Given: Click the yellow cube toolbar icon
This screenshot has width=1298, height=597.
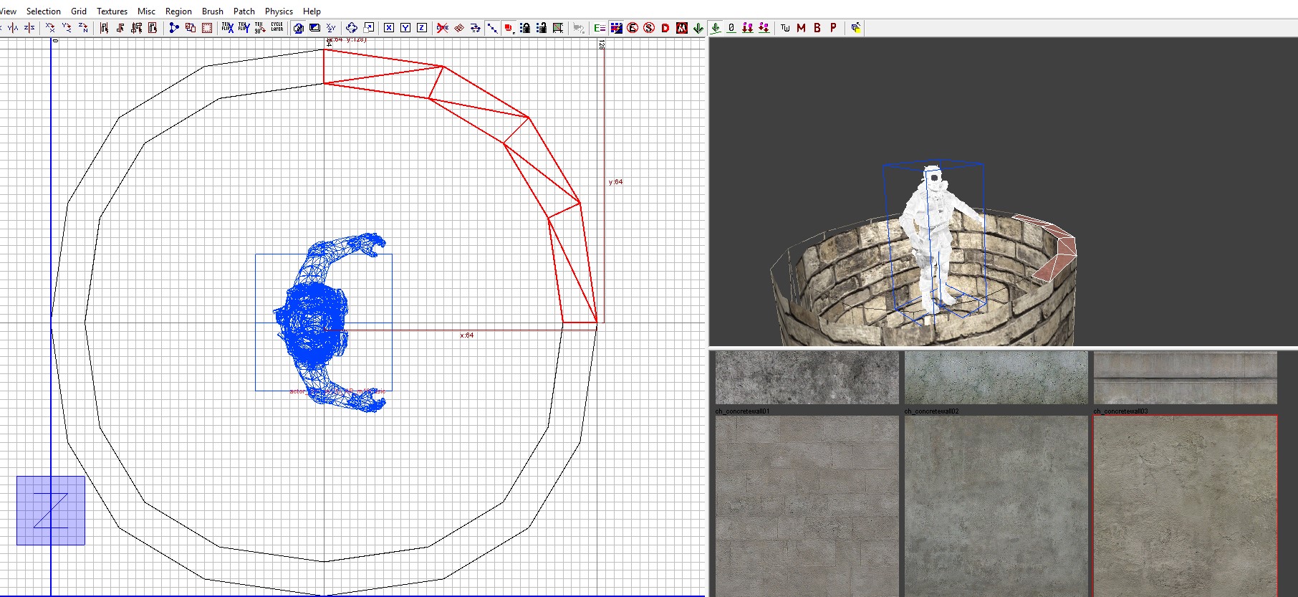Looking at the screenshot, I should (856, 28).
